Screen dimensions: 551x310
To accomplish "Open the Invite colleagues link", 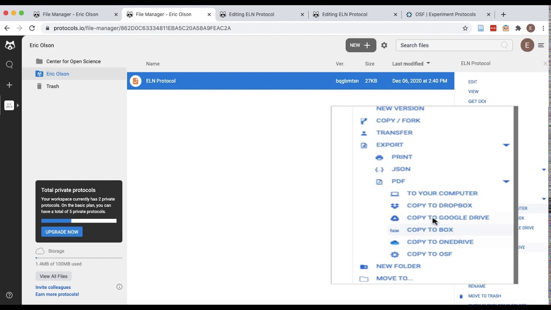I will pyautogui.click(x=53, y=287).
